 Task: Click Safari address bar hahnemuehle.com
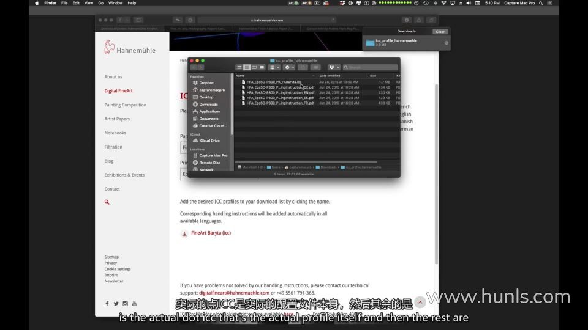coord(266,20)
